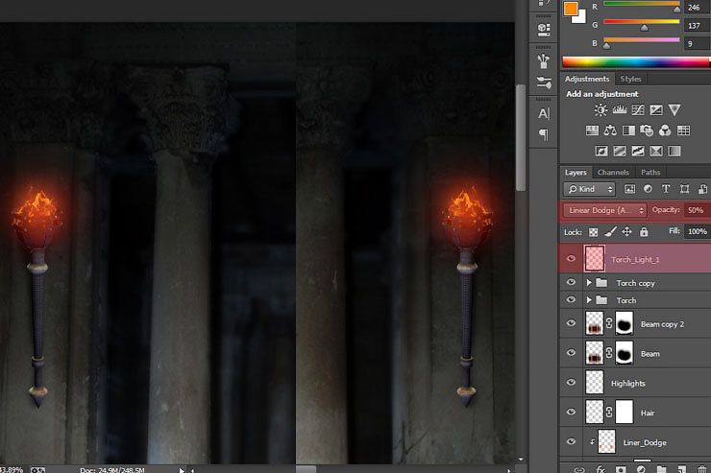Viewport: 711px width, 473px height.
Task: Add a Curves adjustment
Action: 638,110
